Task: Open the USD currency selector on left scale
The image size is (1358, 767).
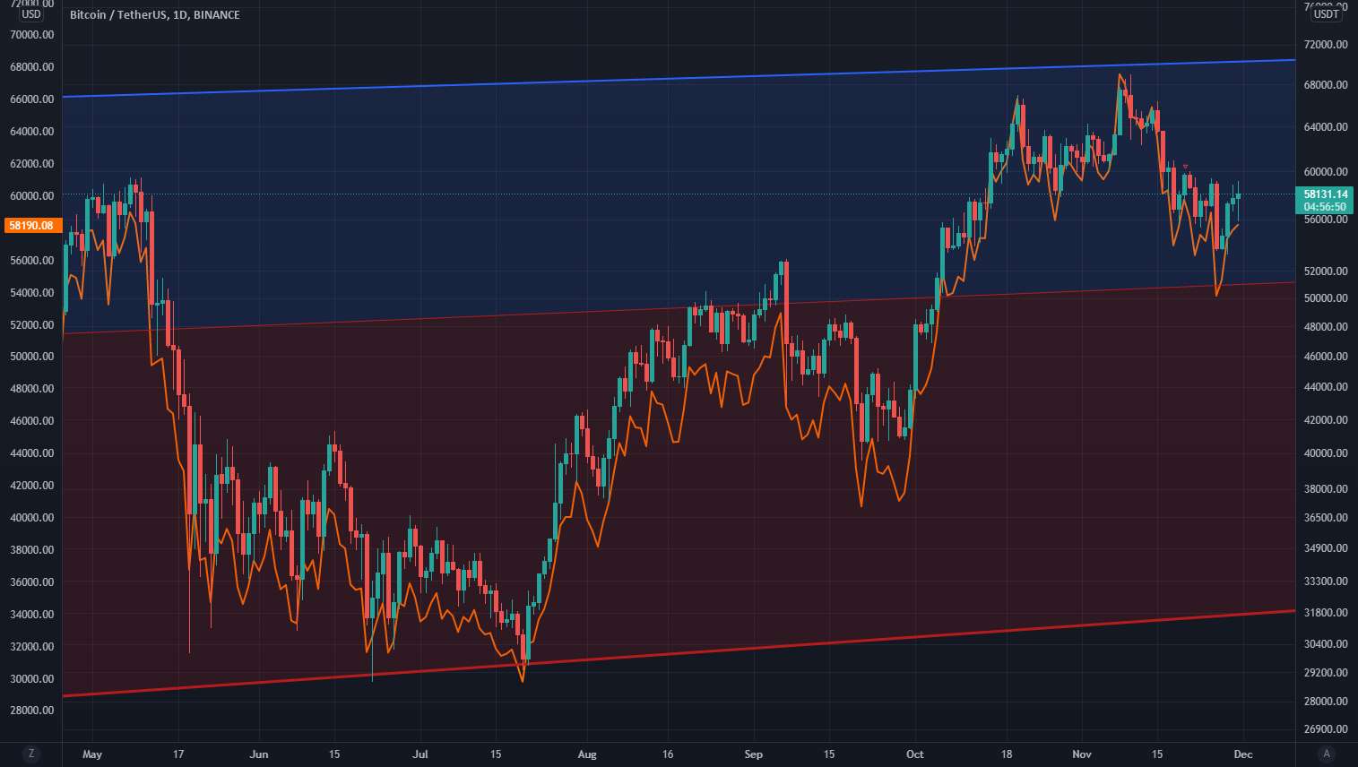Action: (30, 13)
